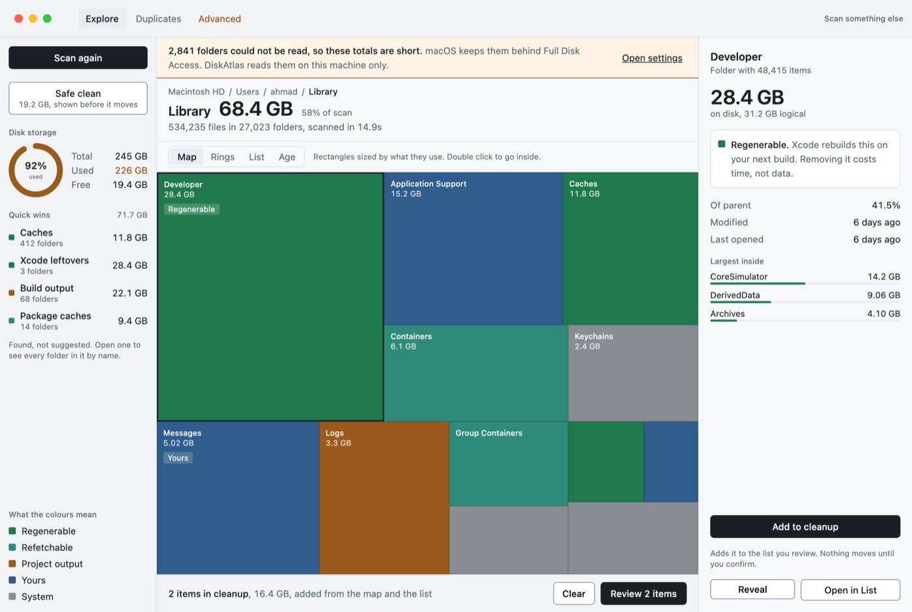
Task: Open the Duplicates tab
Action: coord(158,19)
